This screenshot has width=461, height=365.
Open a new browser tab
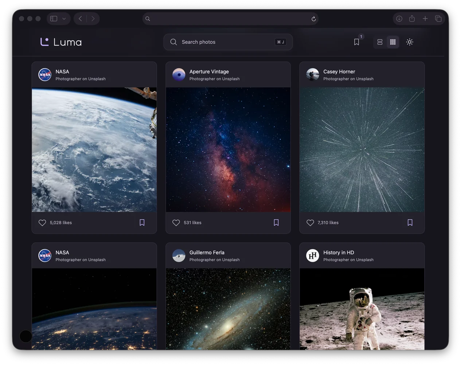(x=425, y=19)
